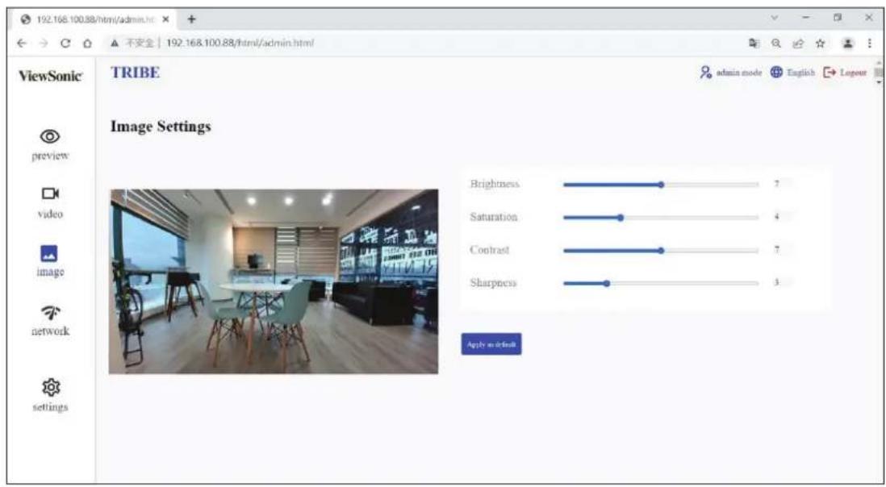The width and height of the screenshot is (886, 487).
Task: Click the Logout link text
Action: point(853,73)
